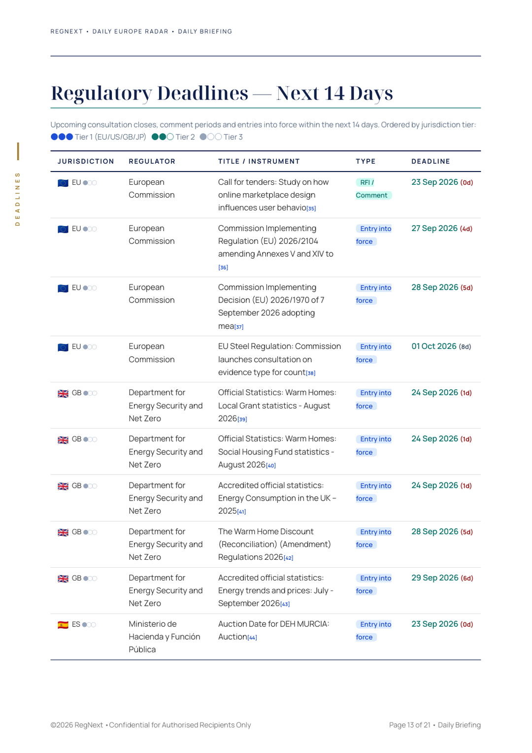Open footnote reference [35]
This screenshot has width=532, height=753.
(311, 208)
